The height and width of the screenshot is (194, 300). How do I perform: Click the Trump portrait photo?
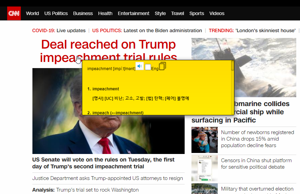109,134
